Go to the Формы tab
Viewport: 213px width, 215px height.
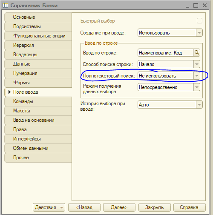tap(38, 83)
